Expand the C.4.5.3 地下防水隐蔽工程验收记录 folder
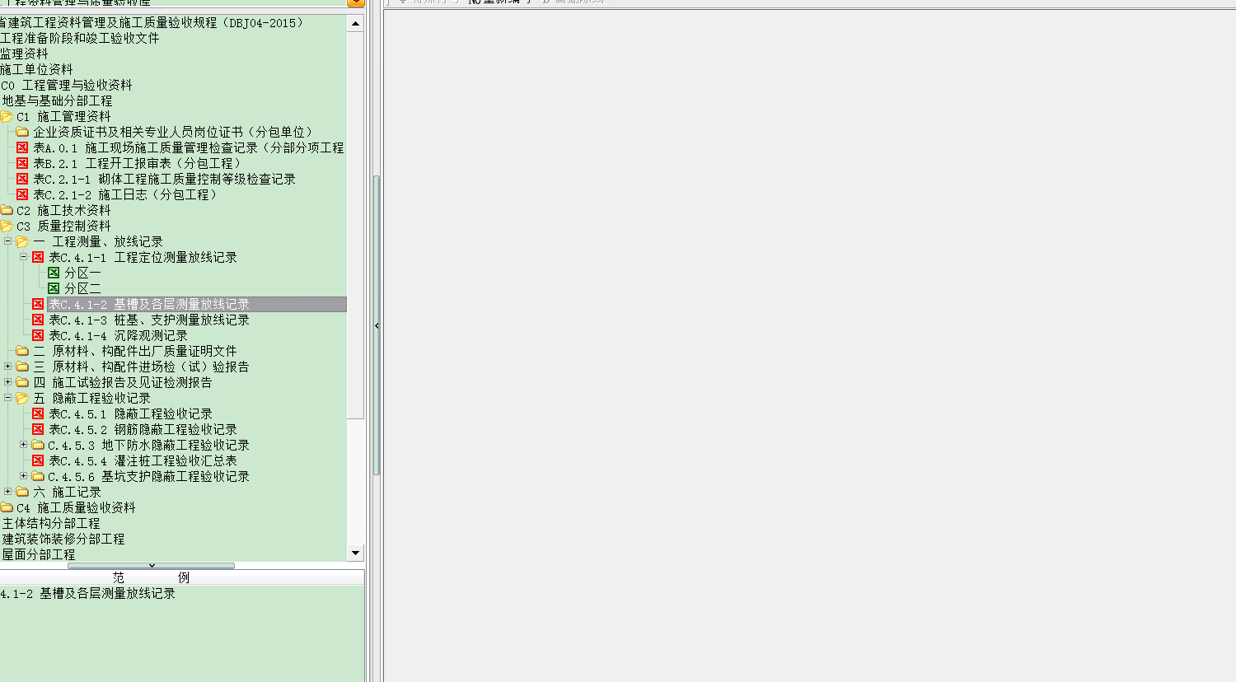The width and height of the screenshot is (1236, 682). pos(24,445)
